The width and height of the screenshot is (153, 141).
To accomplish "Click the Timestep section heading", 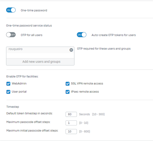I will tap(13, 107).
